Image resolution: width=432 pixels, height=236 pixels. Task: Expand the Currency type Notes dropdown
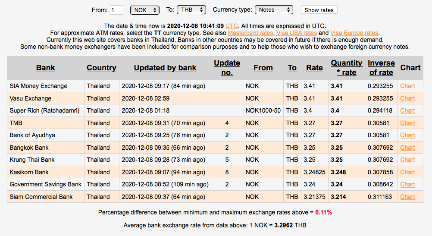[273, 9]
